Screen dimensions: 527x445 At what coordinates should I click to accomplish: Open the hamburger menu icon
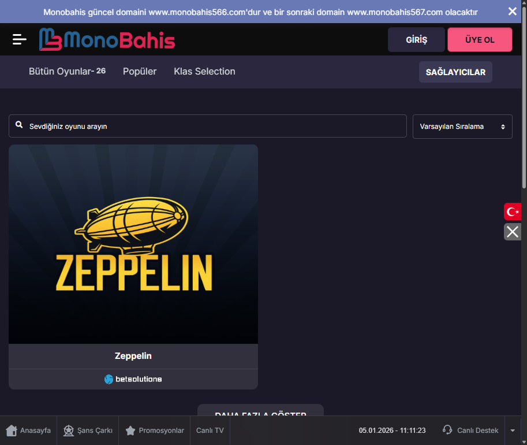point(20,39)
